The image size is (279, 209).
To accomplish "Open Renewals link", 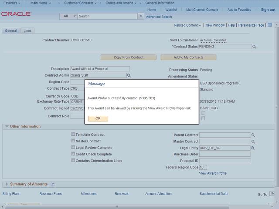I will tap(122, 194).
